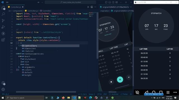Expand the 'src' breadcrumb
This screenshot has height=100, width=179.
click(x=10, y=11)
